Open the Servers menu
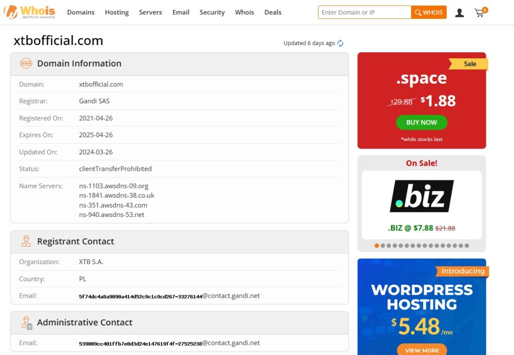Image resolution: width=514 pixels, height=355 pixels. pos(151,13)
